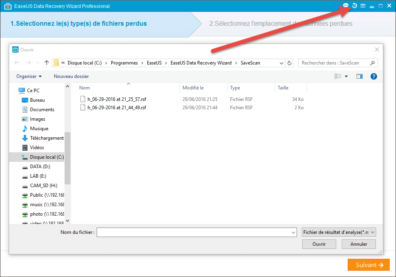
Task: Refresh the SaveScan folder listing
Action: pos(289,63)
